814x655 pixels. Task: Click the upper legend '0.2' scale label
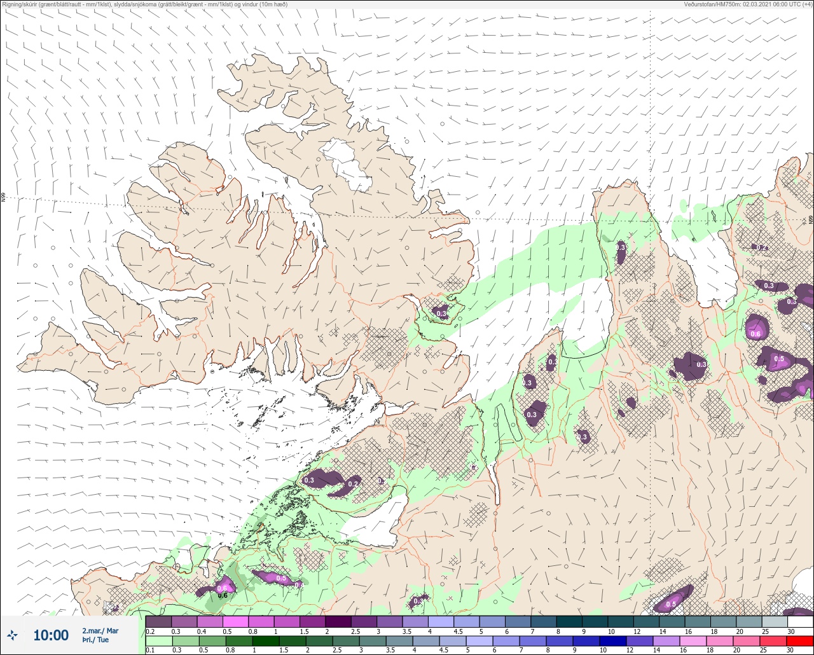[150, 631]
